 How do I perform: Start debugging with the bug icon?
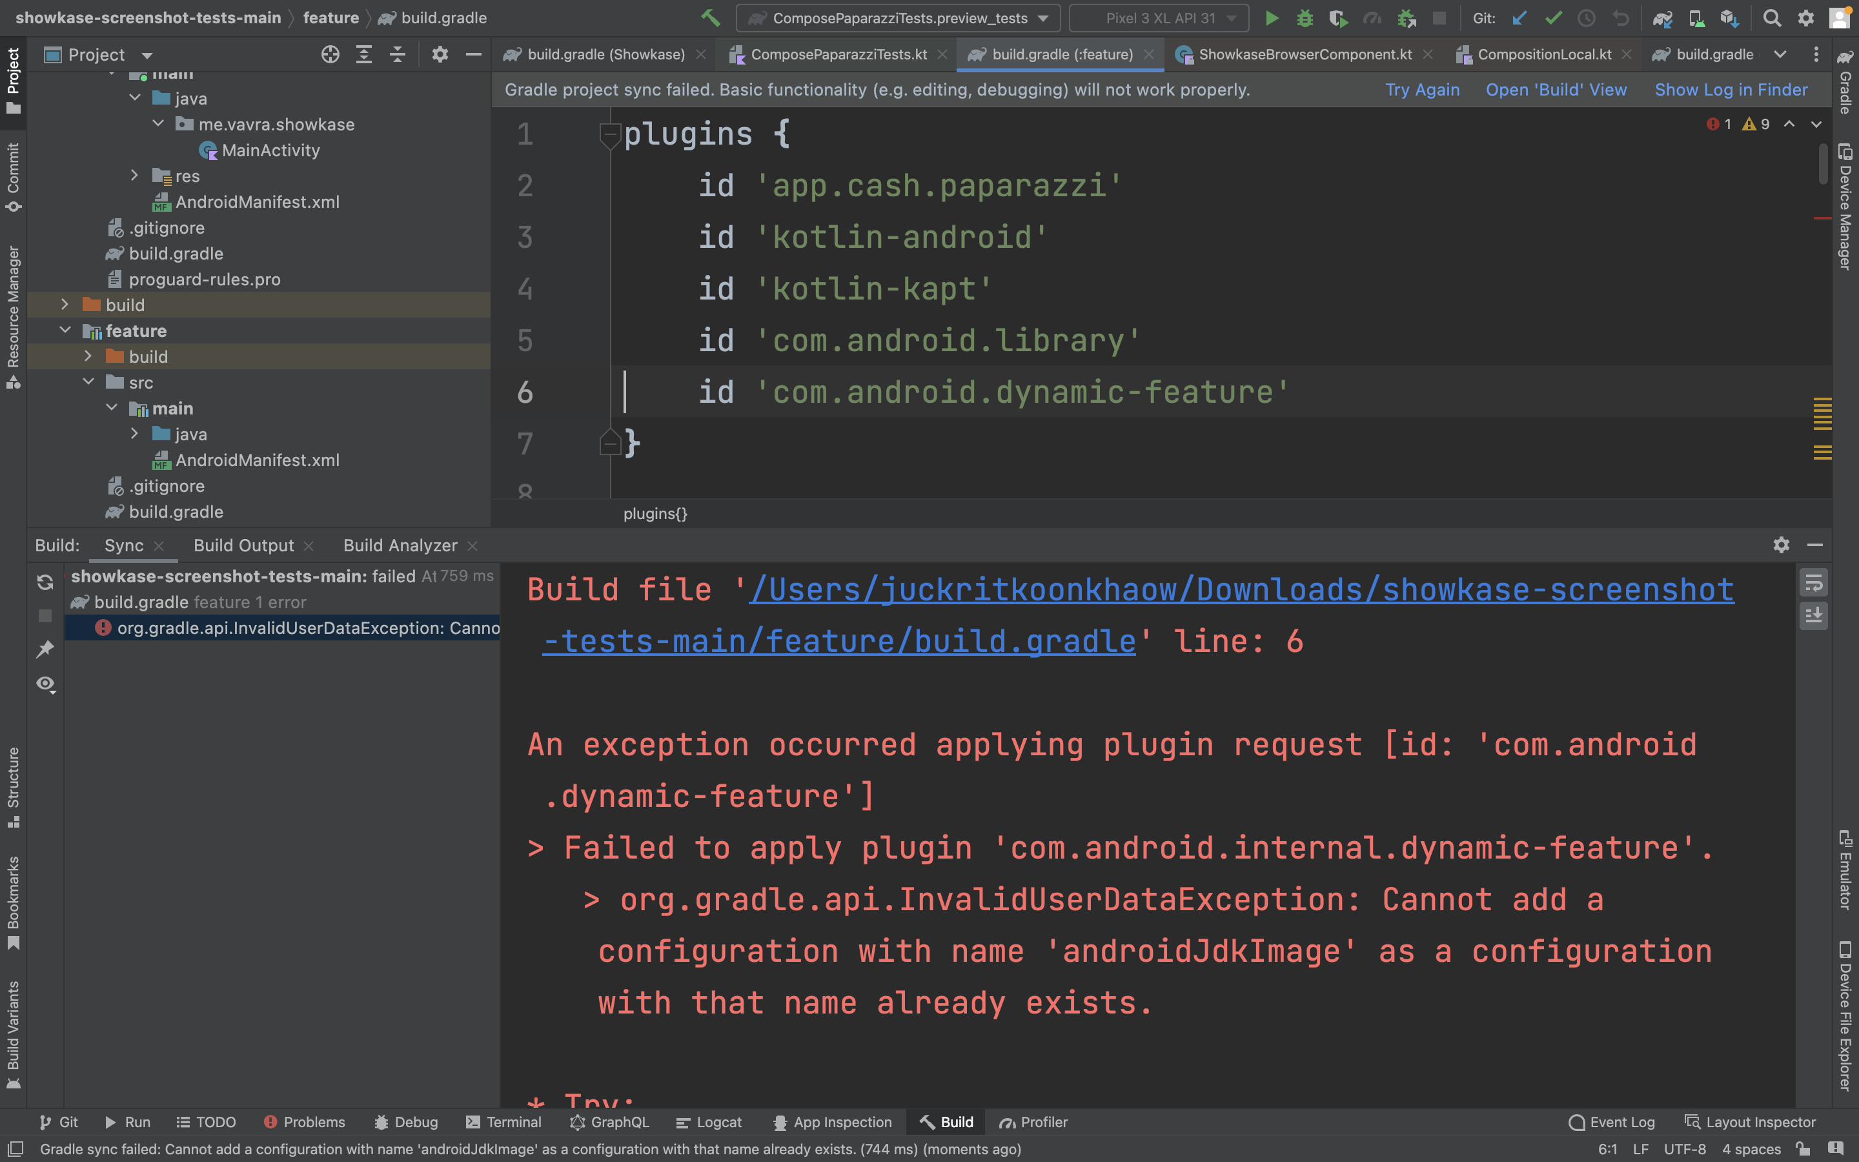pyautogui.click(x=1305, y=17)
